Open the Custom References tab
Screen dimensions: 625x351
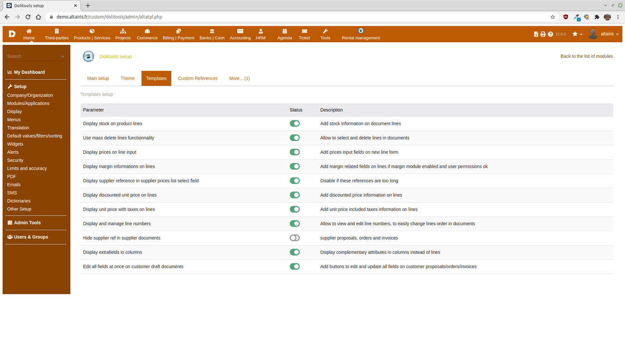pyautogui.click(x=197, y=78)
